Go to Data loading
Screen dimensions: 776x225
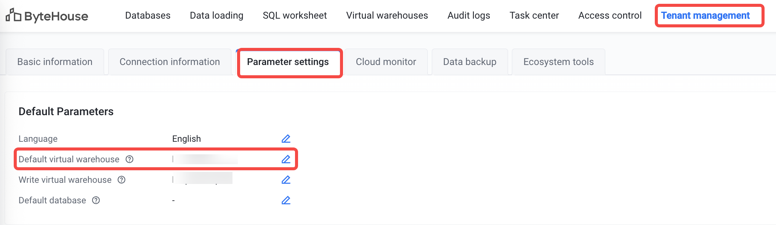(216, 16)
